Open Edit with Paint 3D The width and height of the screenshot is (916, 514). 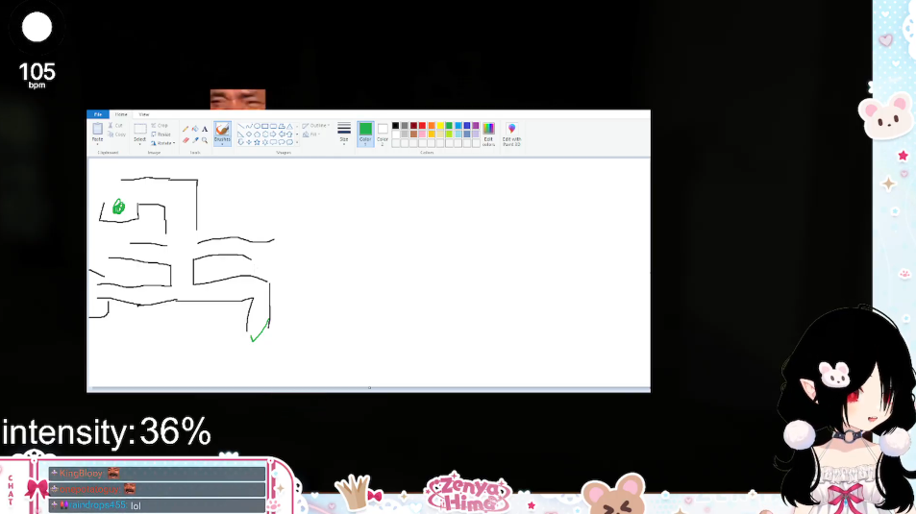[511, 134]
